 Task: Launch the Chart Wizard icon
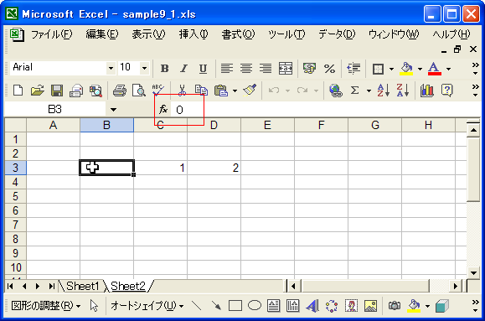(x=427, y=91)
